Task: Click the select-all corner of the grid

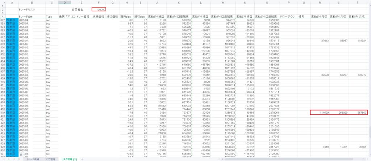Action: pos(3,3)
